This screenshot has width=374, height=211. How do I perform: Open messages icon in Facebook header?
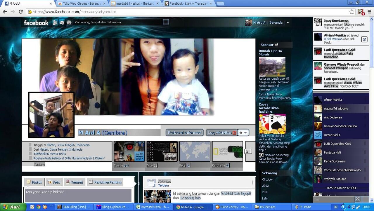[62, 22]
